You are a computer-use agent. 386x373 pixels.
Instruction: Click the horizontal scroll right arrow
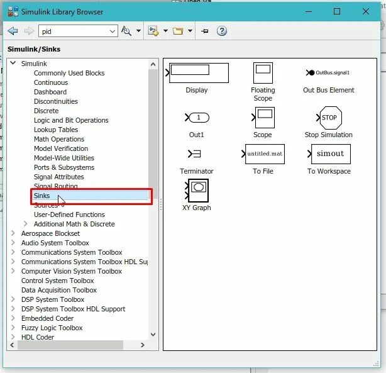point(142,345)
